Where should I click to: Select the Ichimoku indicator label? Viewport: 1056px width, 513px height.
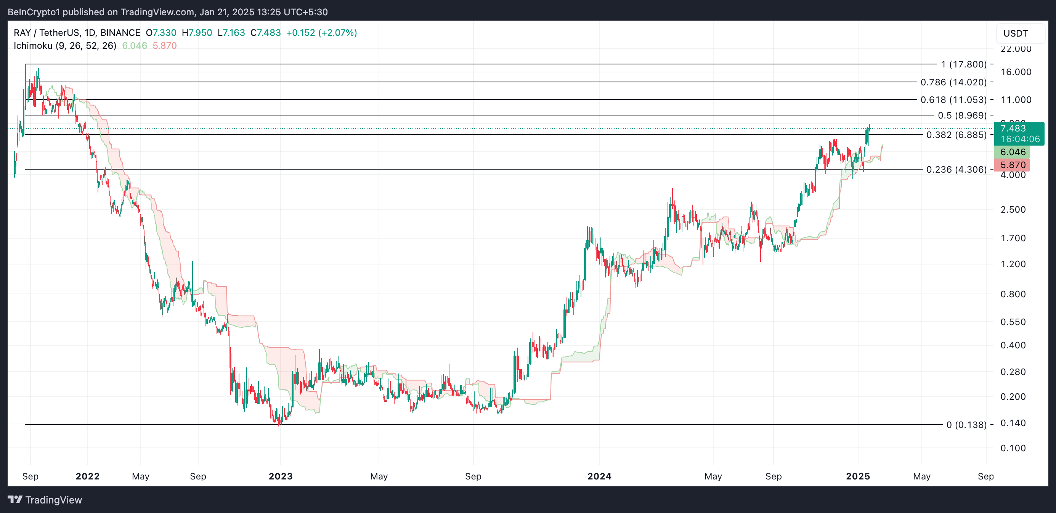[65, 45]
